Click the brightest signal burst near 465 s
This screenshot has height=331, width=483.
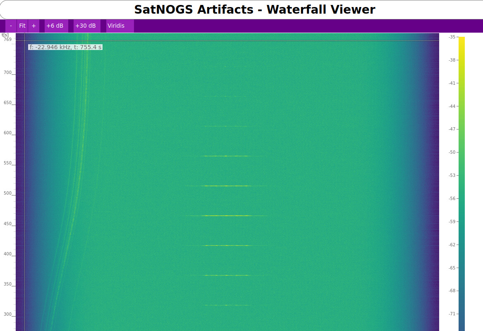(227, 216)
